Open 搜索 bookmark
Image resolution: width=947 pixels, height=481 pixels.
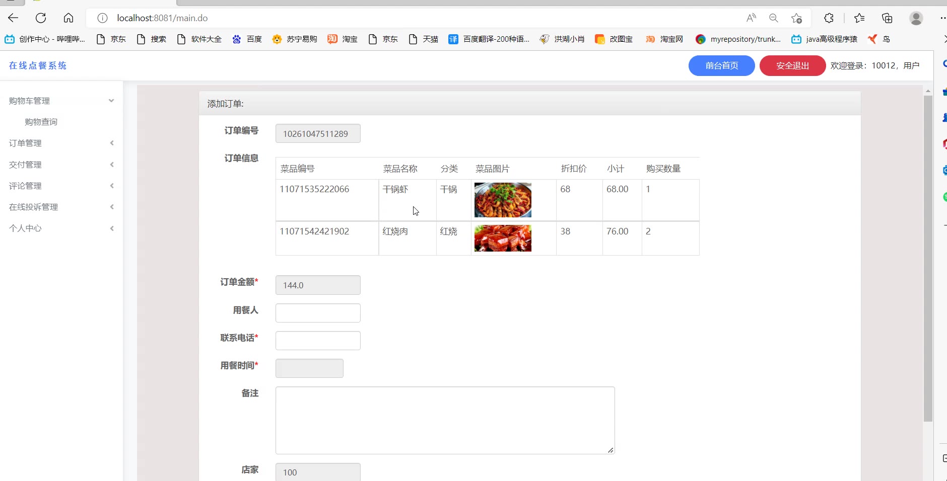(151, 39)
